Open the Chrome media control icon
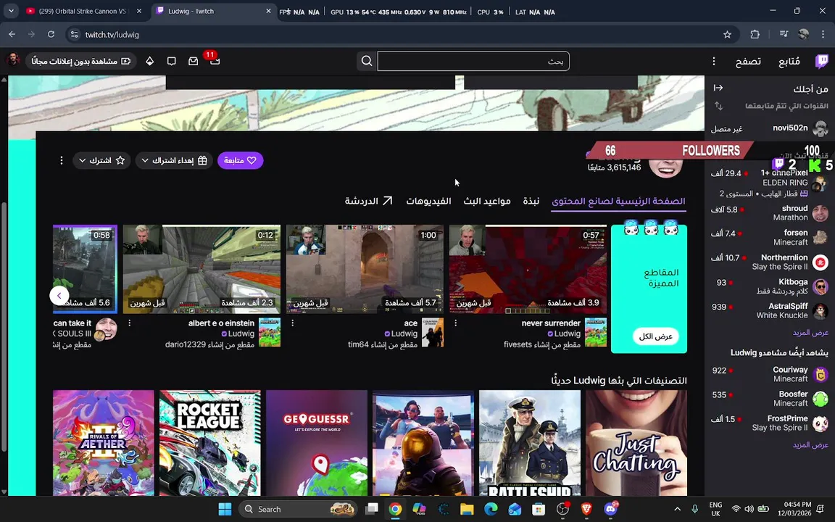Screen dimensions: 835x522 tap(784, 35)
